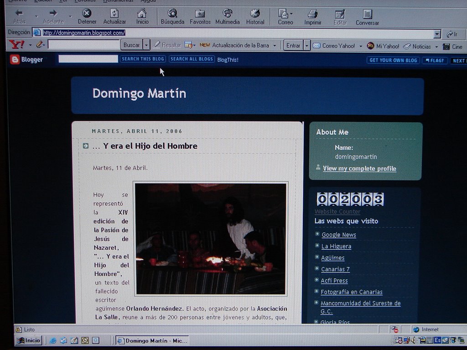Click the BlogThis! link
Screen dimensions: 467x350
point(228,60)
